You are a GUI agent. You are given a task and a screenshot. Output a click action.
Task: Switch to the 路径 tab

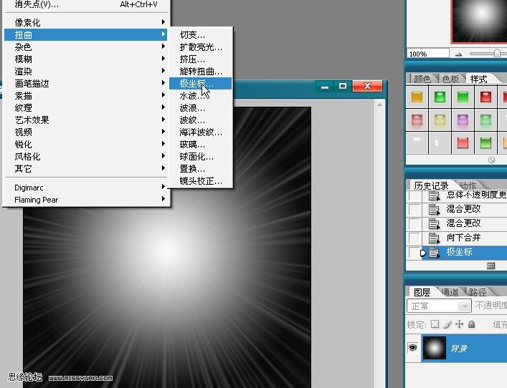[x=478, y=293]
